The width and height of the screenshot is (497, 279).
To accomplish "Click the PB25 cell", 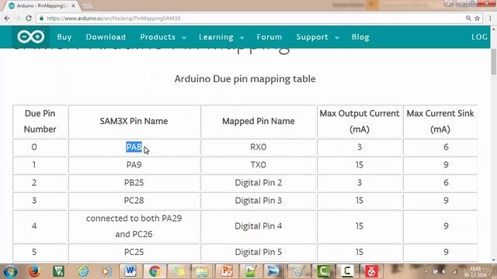I will 134,183.
